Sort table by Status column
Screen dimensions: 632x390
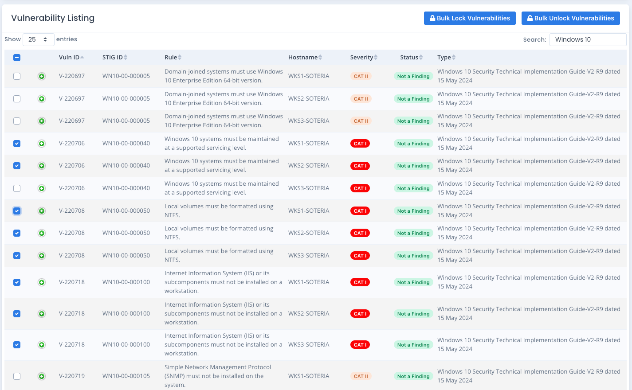click(412, 57)
